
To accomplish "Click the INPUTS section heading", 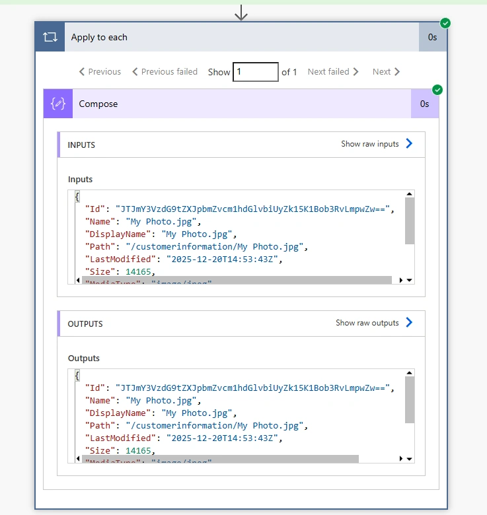I will click(x=81, y=145).
